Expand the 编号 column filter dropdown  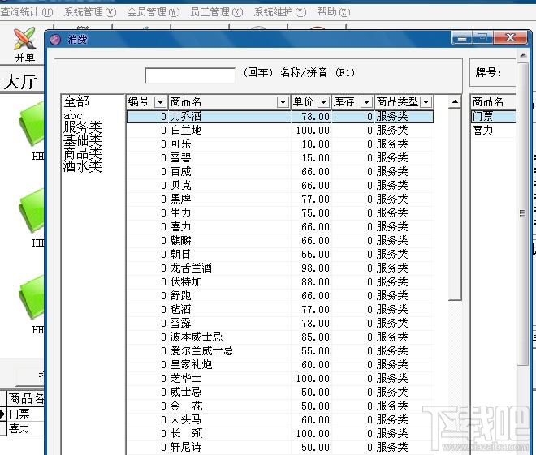pyautogui.click(x=160, y=101)
